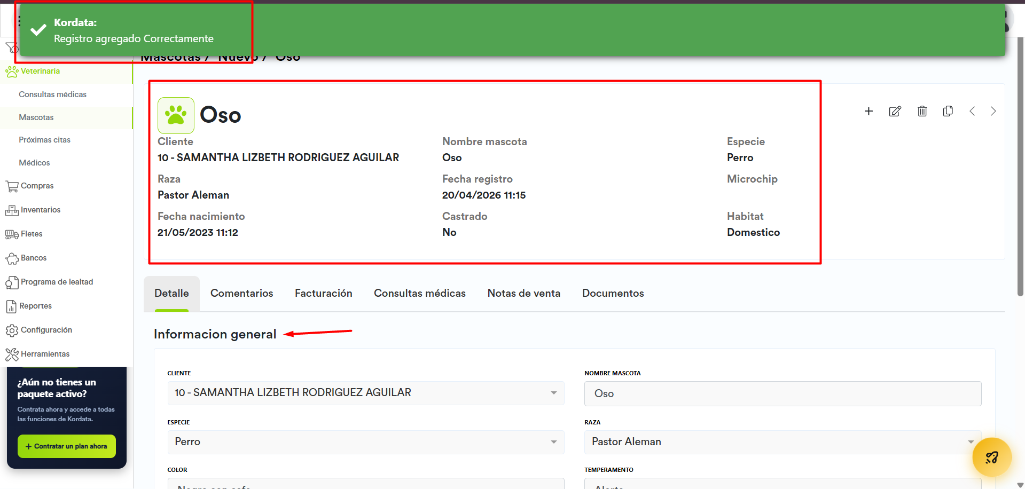
Task: Open Inventarios in the sidebar menu
Action: pos(41,210)
